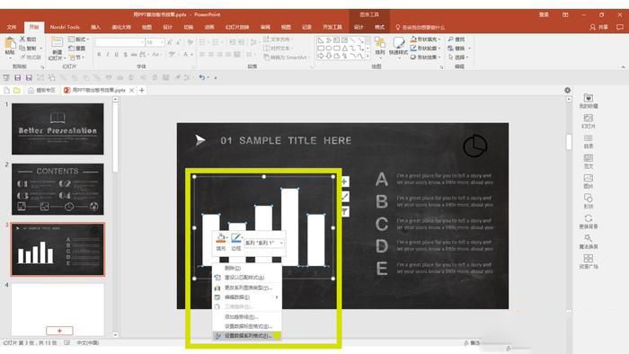Toggle Underline formatting button
The height and width of the screenshot is (354, 629).
tap(116, 54)
